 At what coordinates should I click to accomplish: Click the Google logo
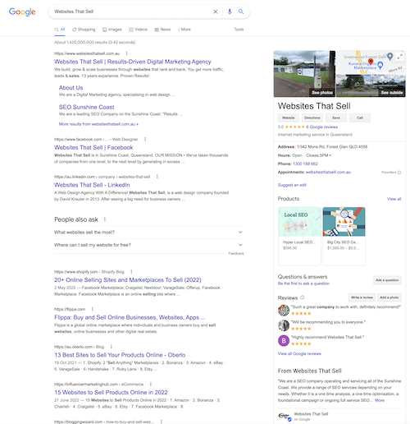(22, 12)
